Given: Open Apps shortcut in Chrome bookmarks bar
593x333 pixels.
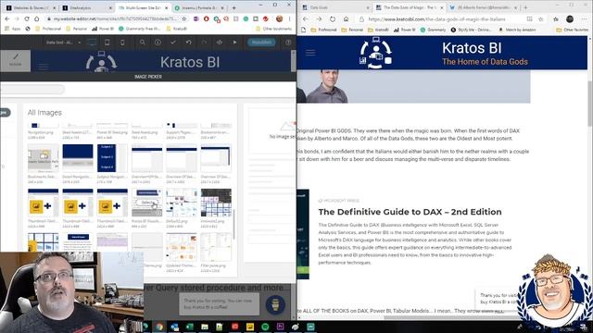Looking at the screenshot, I should click(12, 29).
